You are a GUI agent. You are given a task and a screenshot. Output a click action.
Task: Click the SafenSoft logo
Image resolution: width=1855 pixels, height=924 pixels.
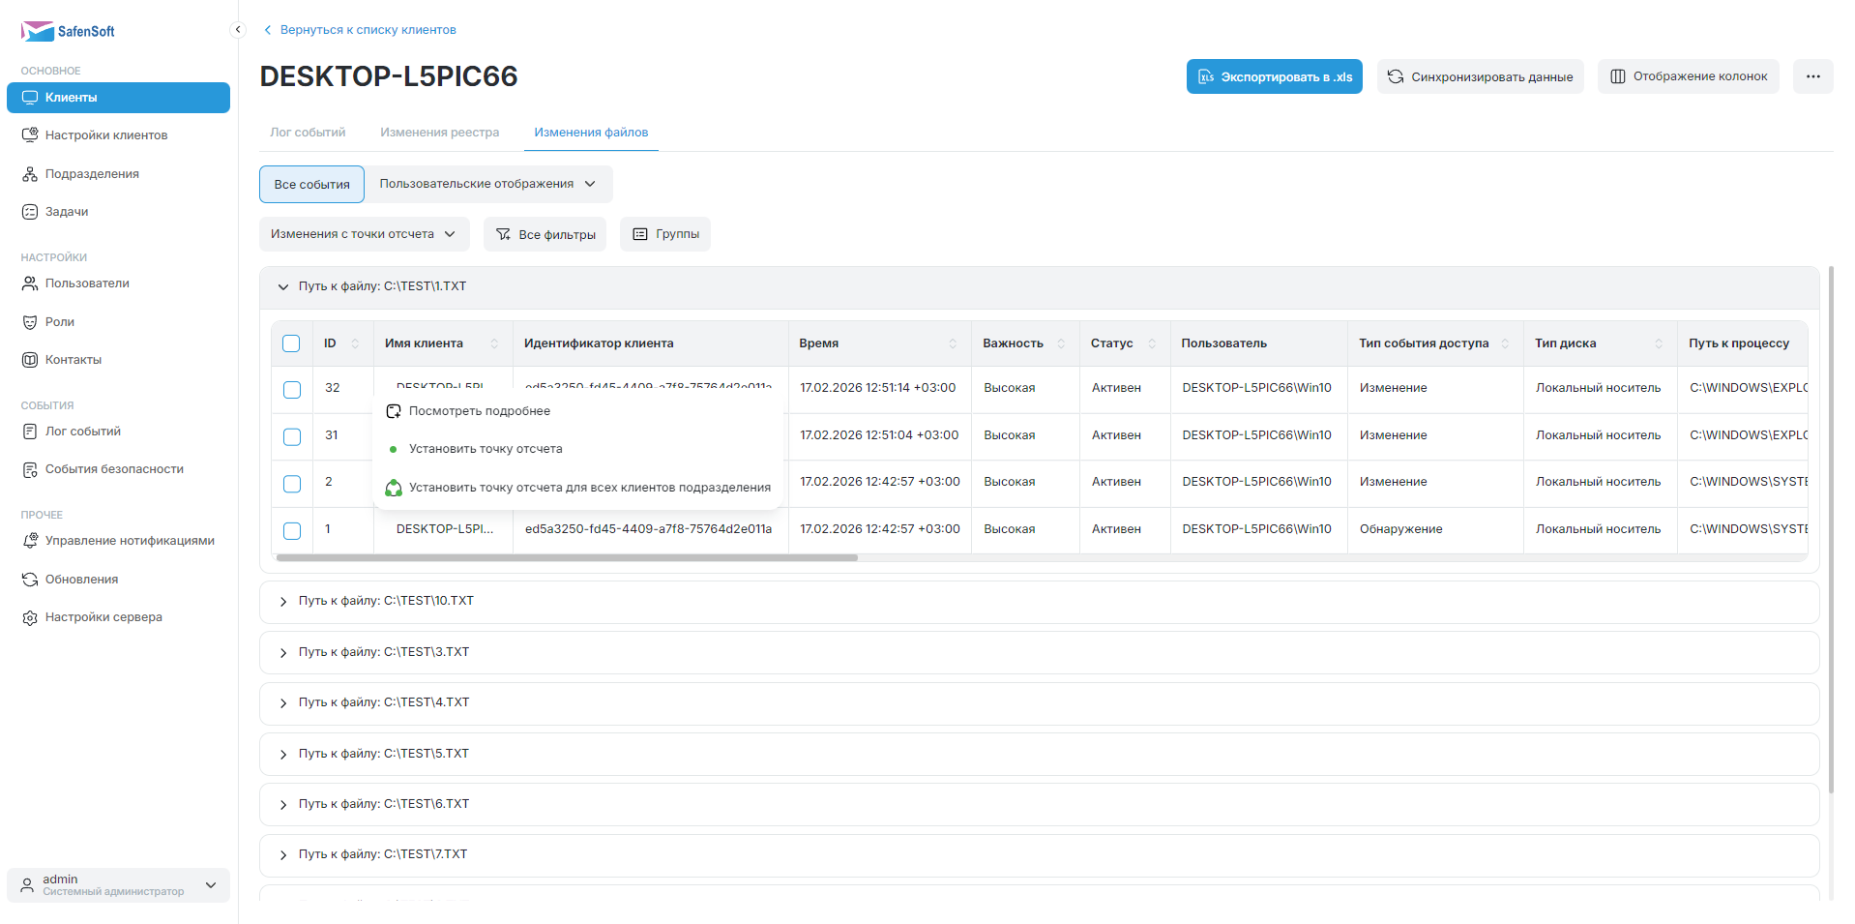pyautogui.click(x=68, y=31)
